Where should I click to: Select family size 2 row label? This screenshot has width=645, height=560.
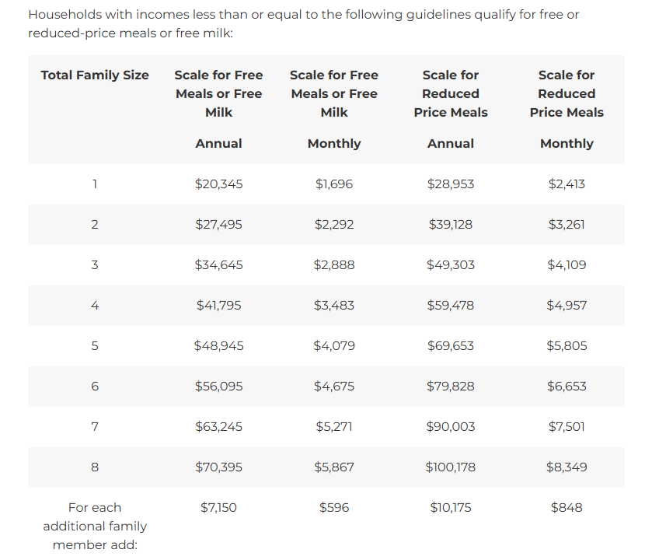coord(95,225)
